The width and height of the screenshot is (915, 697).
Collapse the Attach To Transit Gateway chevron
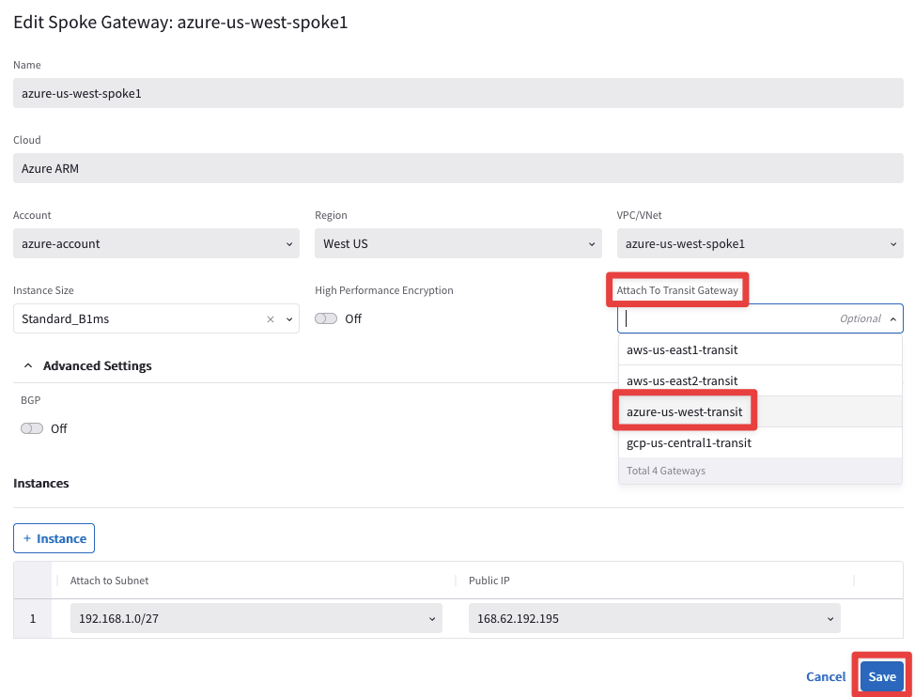(x=892, y=319)
